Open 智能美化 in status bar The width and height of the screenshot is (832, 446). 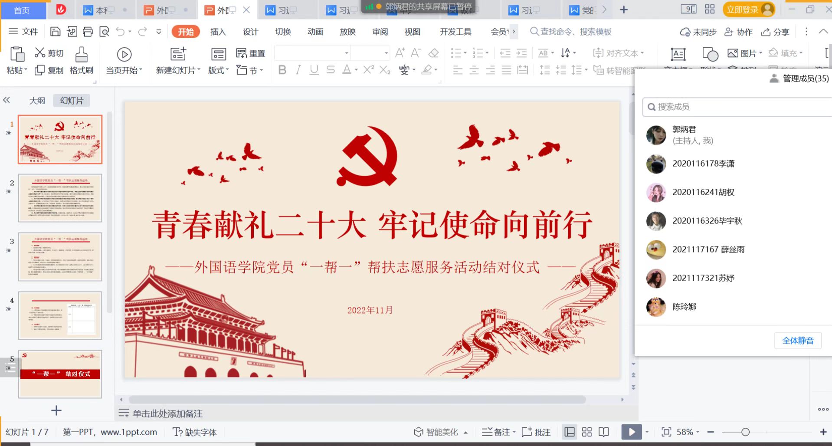441,432
